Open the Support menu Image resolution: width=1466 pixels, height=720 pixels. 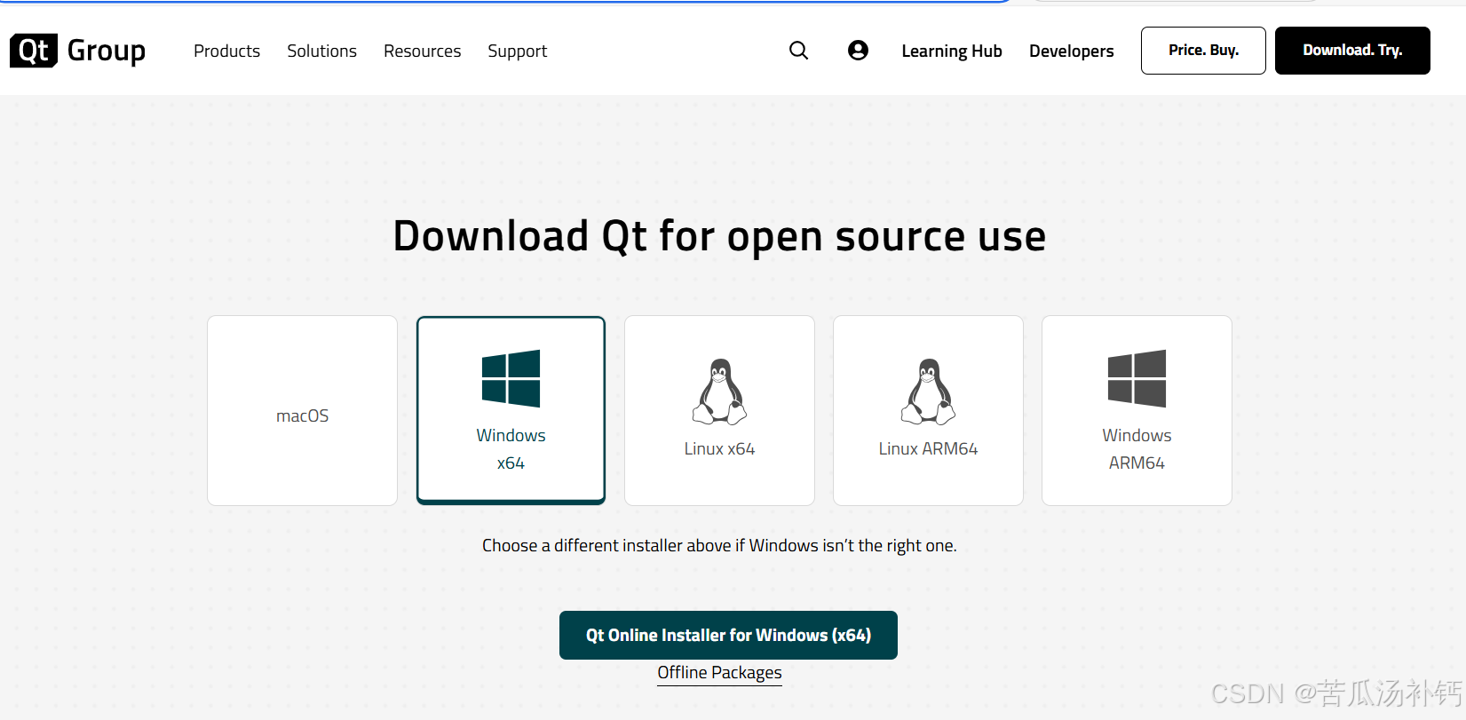tap(518, 51)
